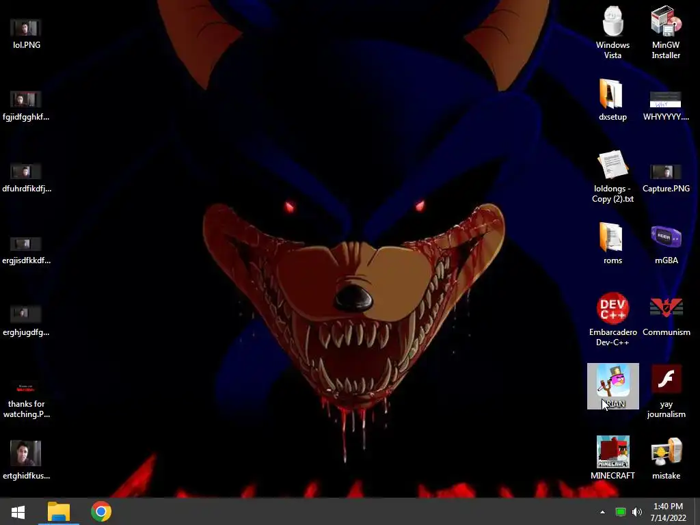The height and width of the screenshot is (525, 700).
Task: Select the dxsetup folder
Action: click(x=612, y=100)
